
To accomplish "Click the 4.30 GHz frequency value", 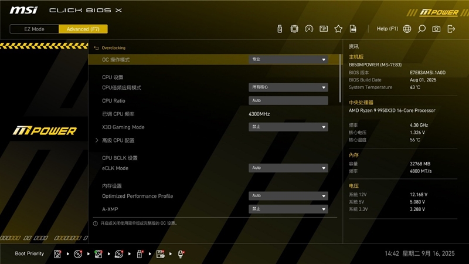I will [x=419, y=125].
